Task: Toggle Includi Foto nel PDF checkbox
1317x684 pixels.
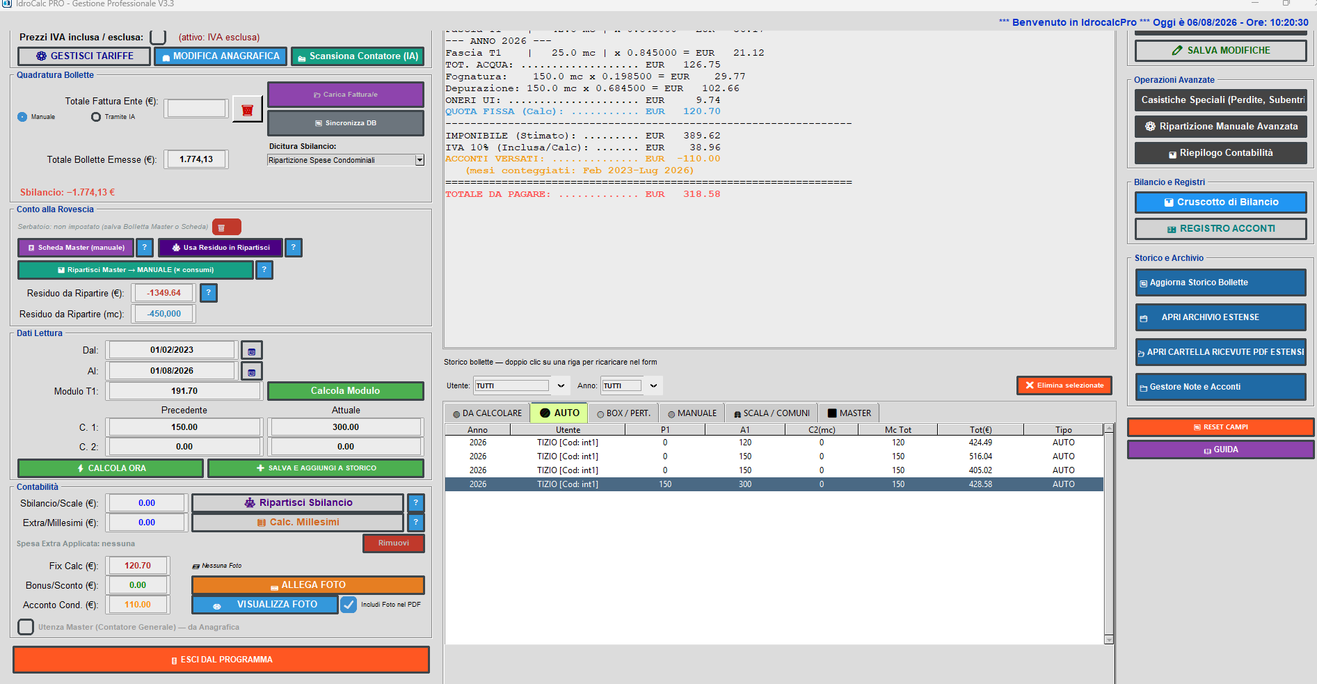Action: [349, 605]
